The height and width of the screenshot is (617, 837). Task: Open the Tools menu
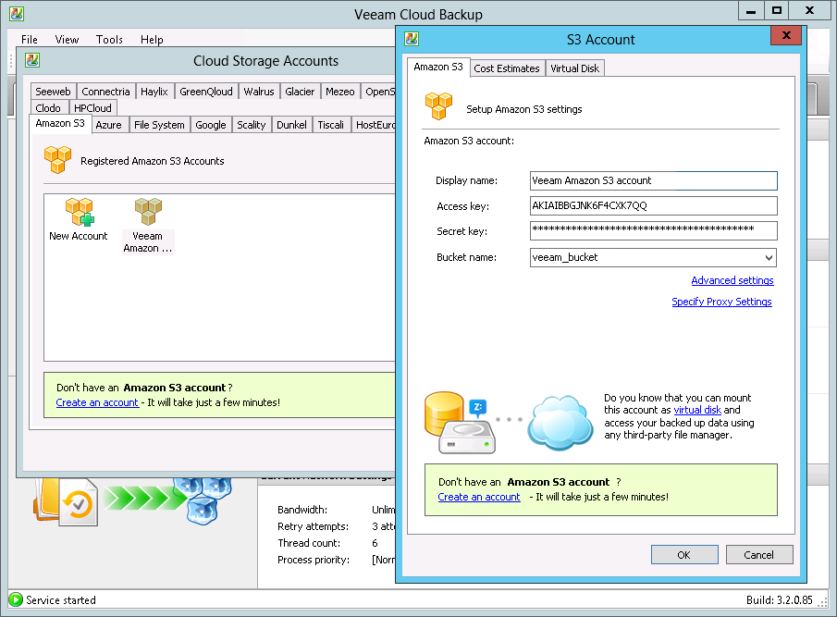click(x=109, y=40)
